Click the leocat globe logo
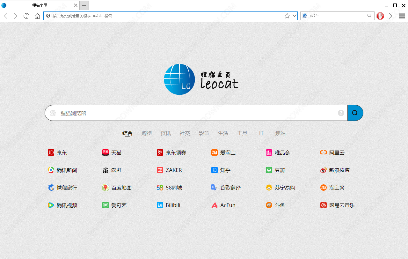This screenshot has width=408, height=259. tap(179, 79)
